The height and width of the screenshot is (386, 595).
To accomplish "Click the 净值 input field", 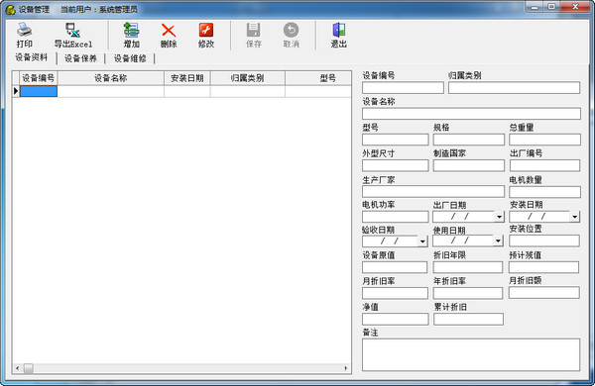I will click(x=395, y=319).
